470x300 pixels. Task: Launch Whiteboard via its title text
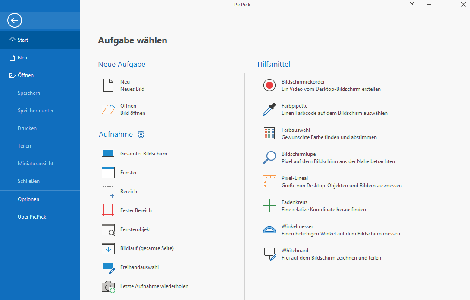point(295,251)
